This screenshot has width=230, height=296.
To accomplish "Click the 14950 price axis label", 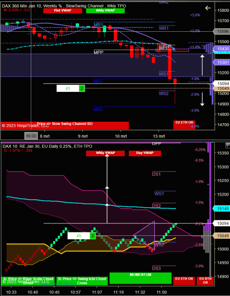I will 223,262.
